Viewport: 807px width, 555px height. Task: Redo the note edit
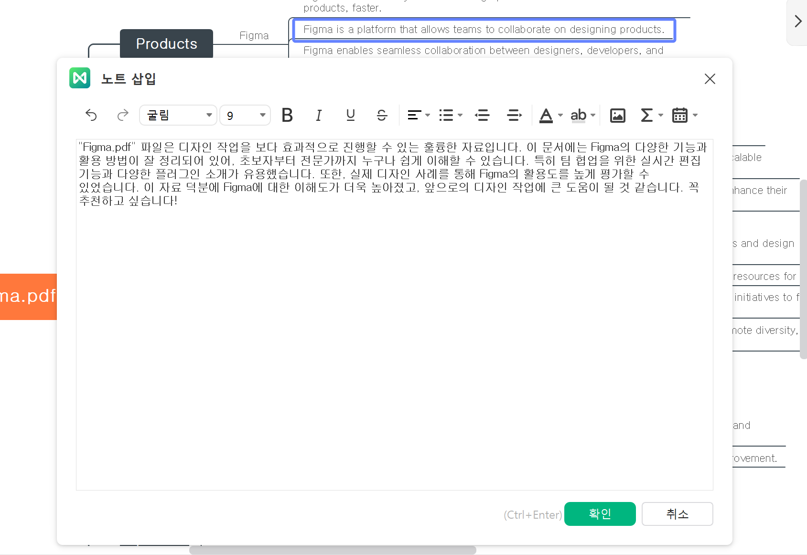click(123, 115)
